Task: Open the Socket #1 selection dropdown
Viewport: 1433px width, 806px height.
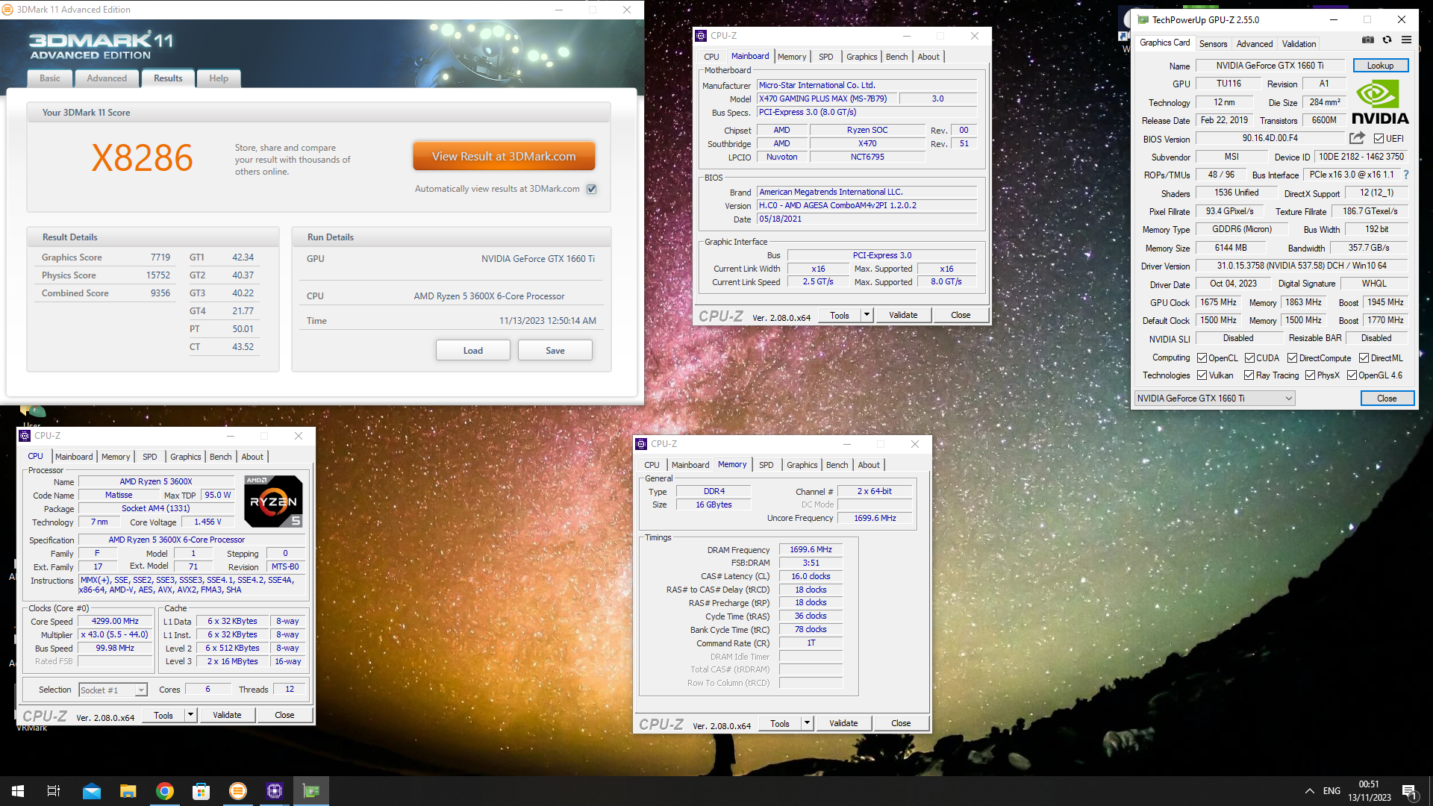Action: (140, 690)
